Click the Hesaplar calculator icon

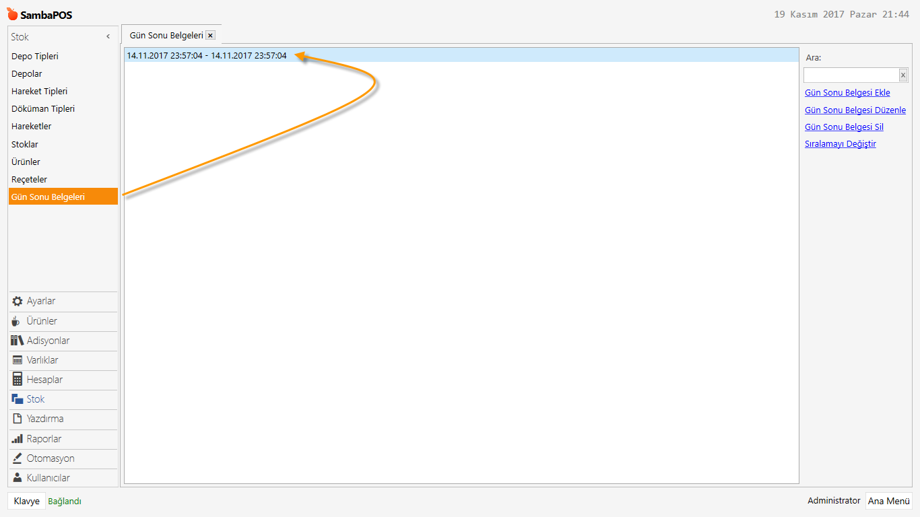[18, 380]
